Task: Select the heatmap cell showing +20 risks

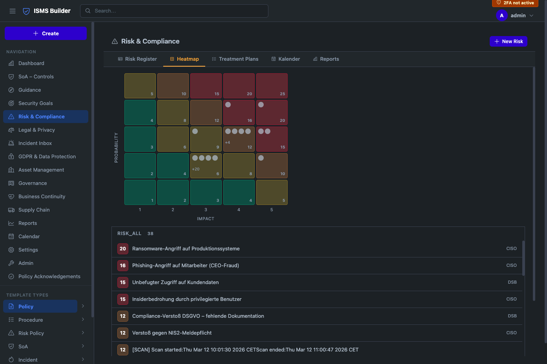Action: click(206, 166)
